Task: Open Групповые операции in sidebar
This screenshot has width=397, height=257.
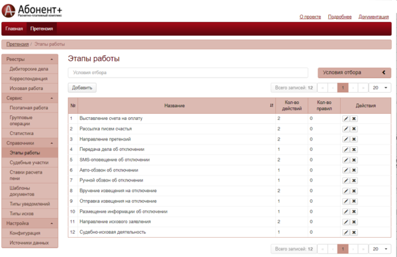Action: [x=30, y=121]
